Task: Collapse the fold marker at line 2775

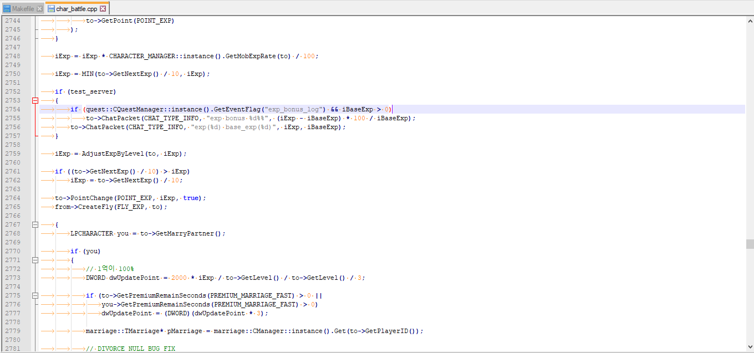Action: point(35,295)
